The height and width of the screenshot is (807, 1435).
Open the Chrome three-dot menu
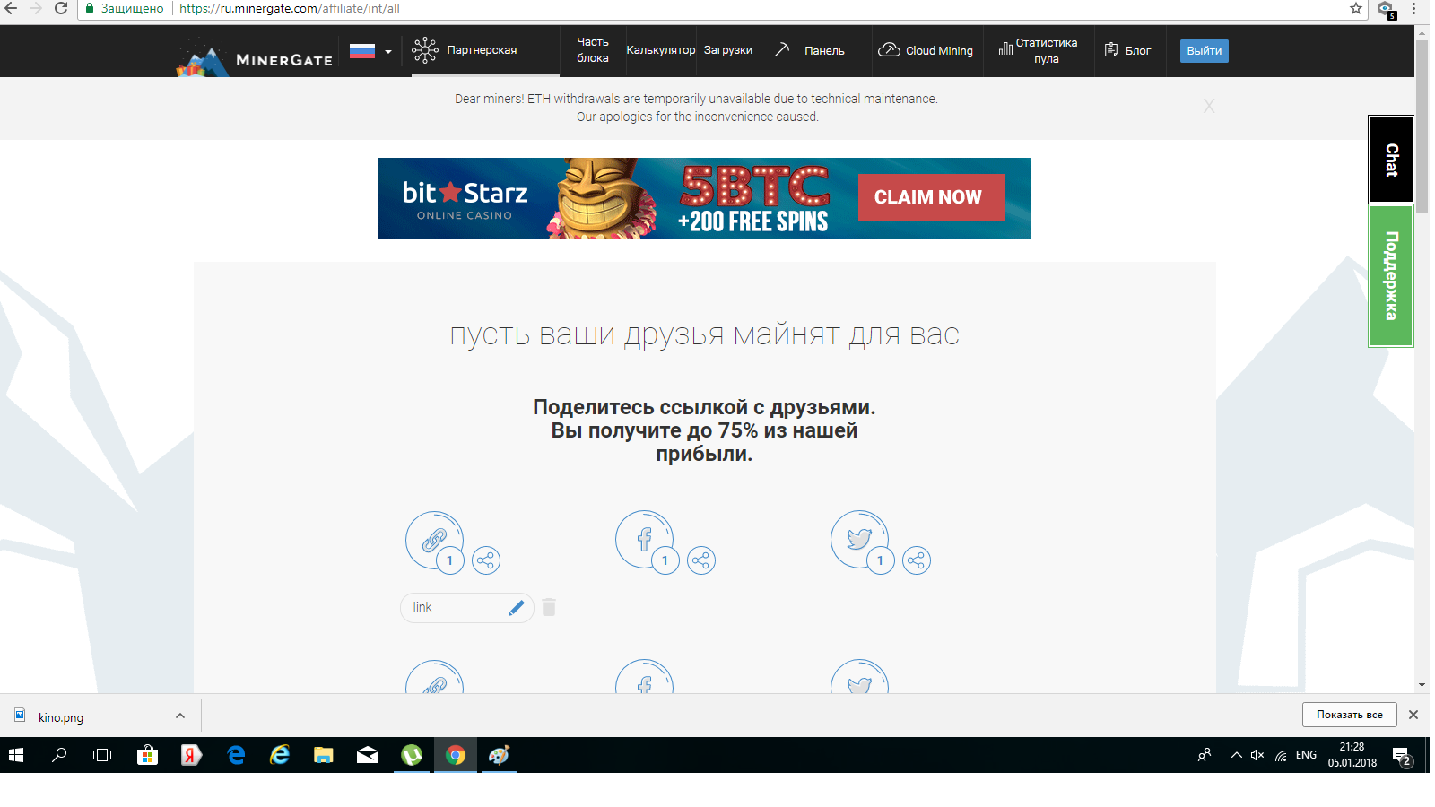[1414, 8]
